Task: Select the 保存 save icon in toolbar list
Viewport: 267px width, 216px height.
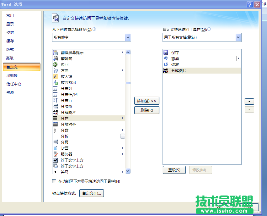Action: [165, 53]
